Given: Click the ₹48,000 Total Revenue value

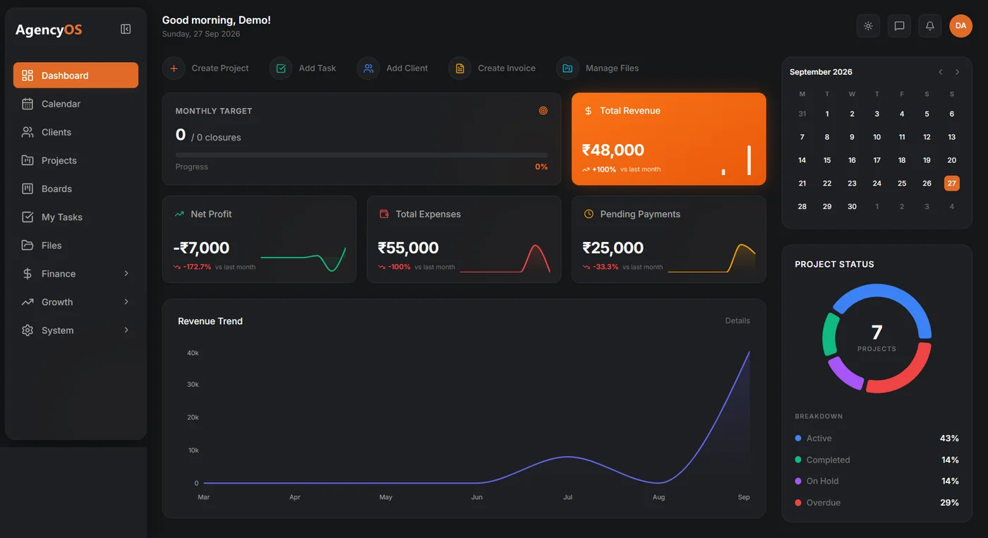Looking at the screenshot, I should tap(613, 150).
